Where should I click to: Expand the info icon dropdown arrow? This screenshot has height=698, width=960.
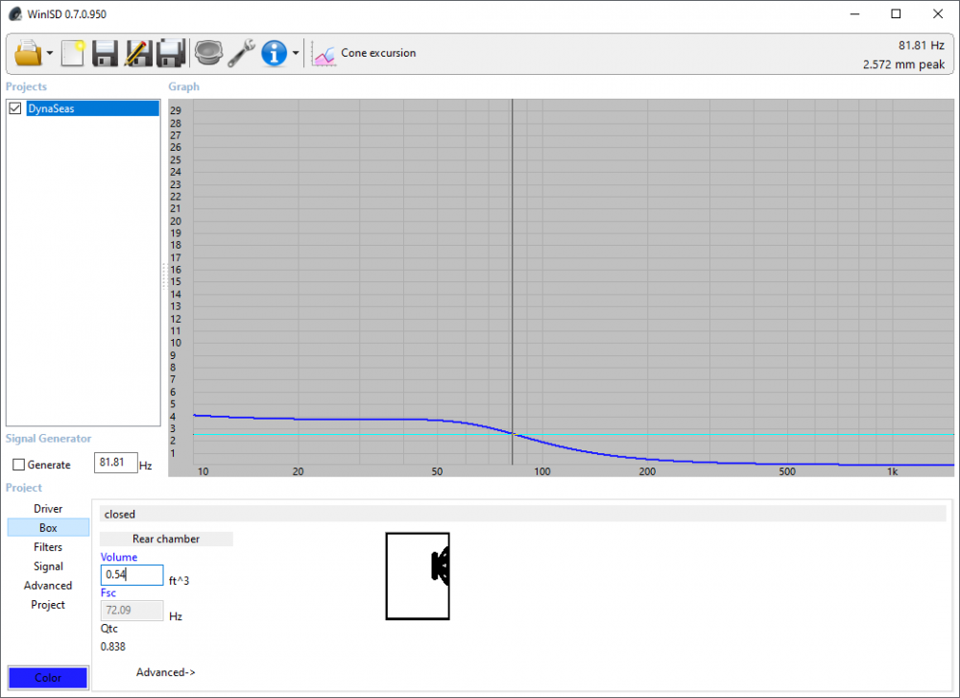pos(296,54)
